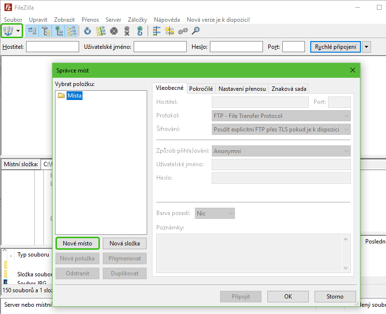
Task: Expand the Site Manager icon dropdown arrow
Action: pyautogui.click(x=18, y=31)
